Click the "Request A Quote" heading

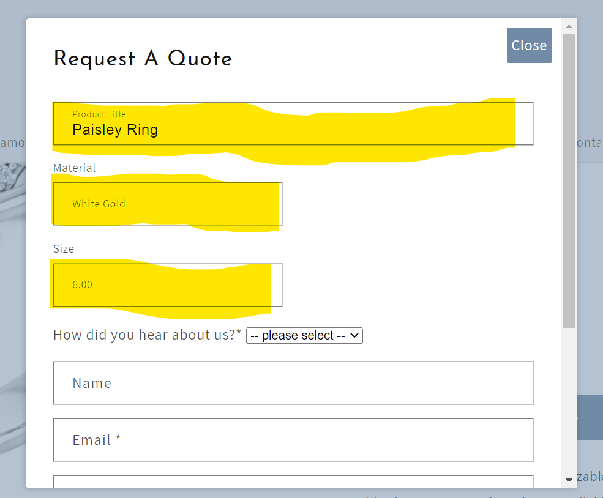click(x=143, y=59)
